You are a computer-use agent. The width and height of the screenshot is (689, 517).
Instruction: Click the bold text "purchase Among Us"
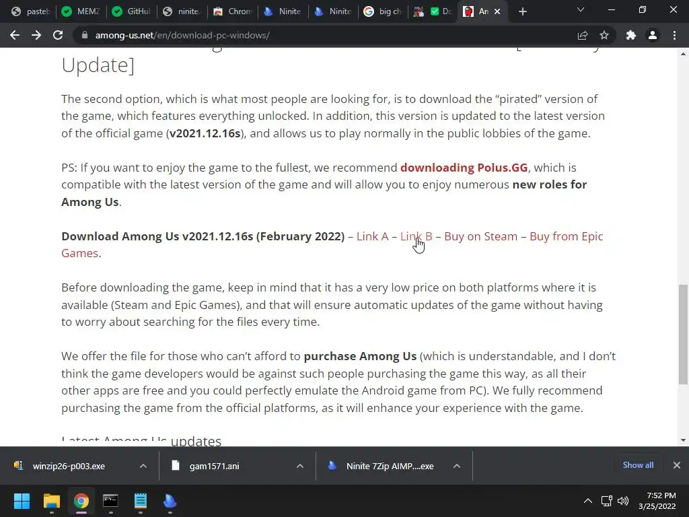pyautogui.click(x=360, y=356)
